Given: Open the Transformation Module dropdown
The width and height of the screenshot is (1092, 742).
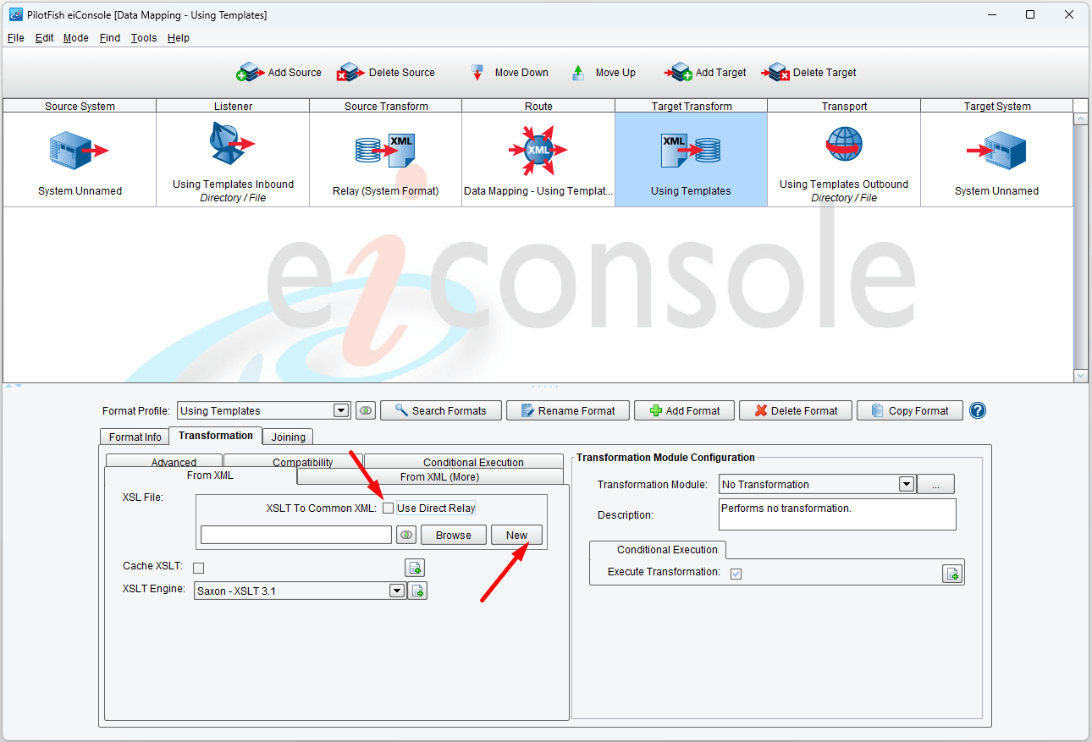Looking at the screenshot, I should tap(907, 484).
